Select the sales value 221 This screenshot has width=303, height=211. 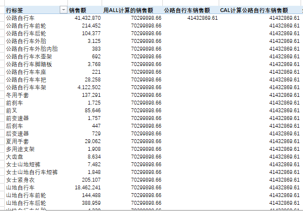click(96, 72)
